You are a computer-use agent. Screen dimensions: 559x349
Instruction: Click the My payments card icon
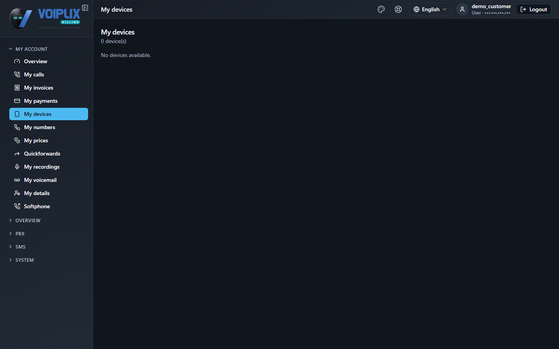tap(17, 101)
